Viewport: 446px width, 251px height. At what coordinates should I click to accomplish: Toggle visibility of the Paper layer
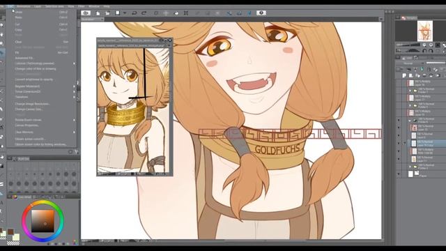399,174
